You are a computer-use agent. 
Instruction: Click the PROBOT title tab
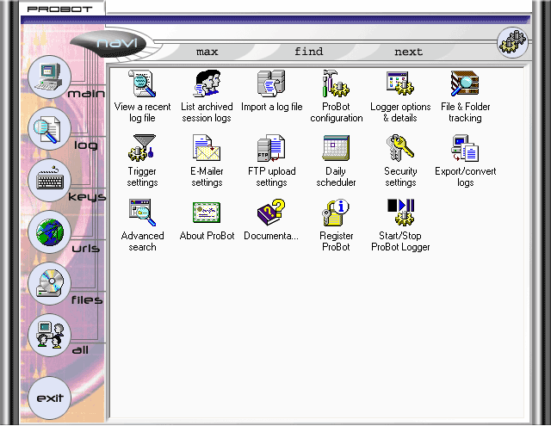pyautogui.click(x=60, y=9)
